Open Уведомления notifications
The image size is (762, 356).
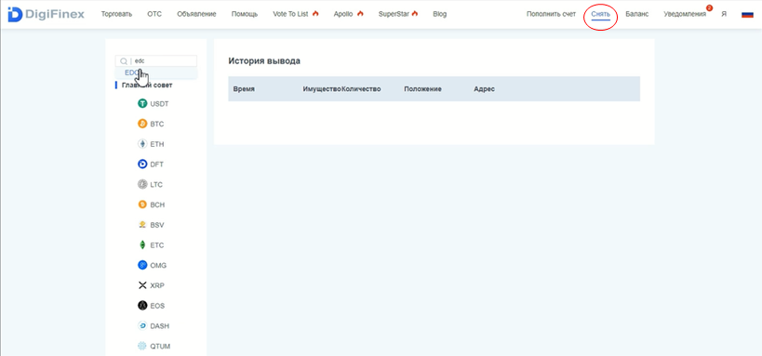(685, 14)
